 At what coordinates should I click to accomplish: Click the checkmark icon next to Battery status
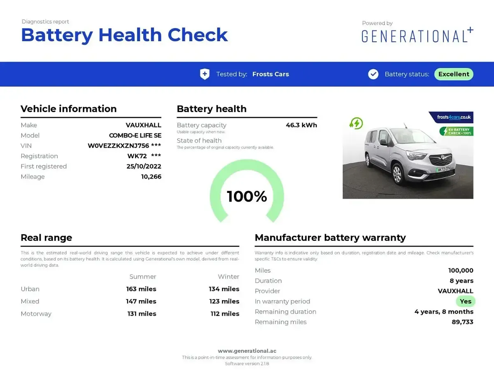point(373,74)
